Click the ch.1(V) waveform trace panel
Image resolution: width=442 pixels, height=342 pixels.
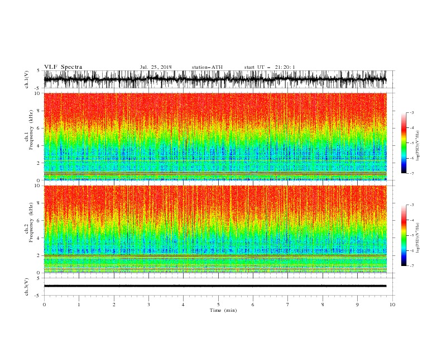(215, 79)
